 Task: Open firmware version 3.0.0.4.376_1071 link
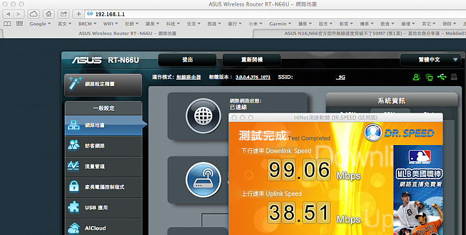(253, 77)
